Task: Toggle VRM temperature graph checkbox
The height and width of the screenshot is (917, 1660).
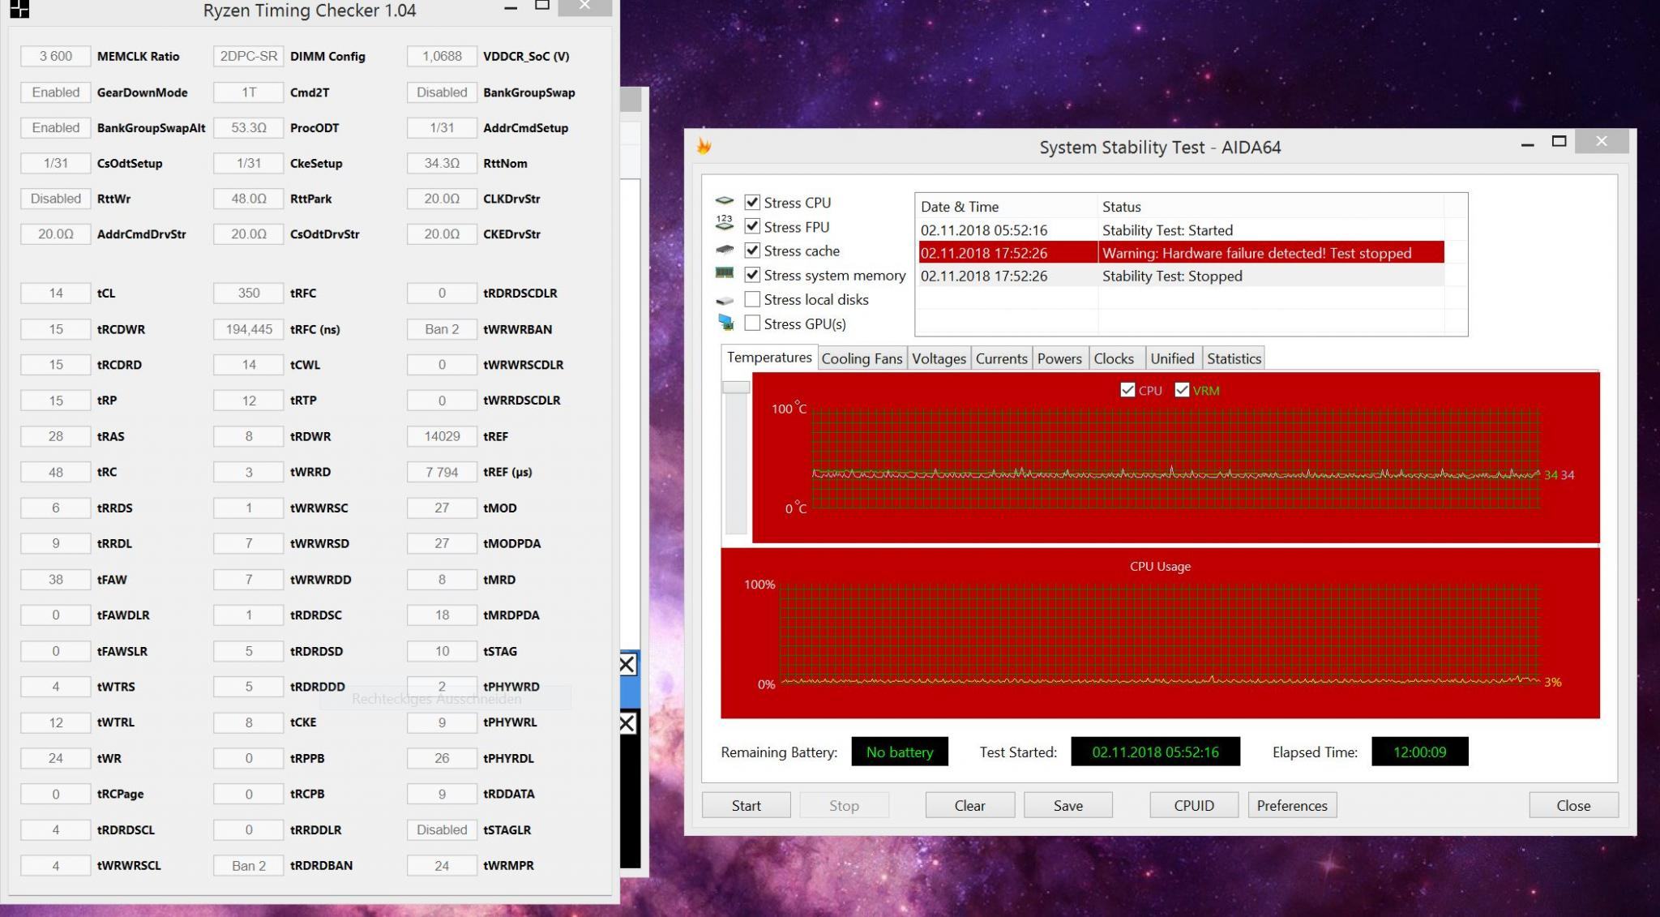Action: click(1182, 390)
